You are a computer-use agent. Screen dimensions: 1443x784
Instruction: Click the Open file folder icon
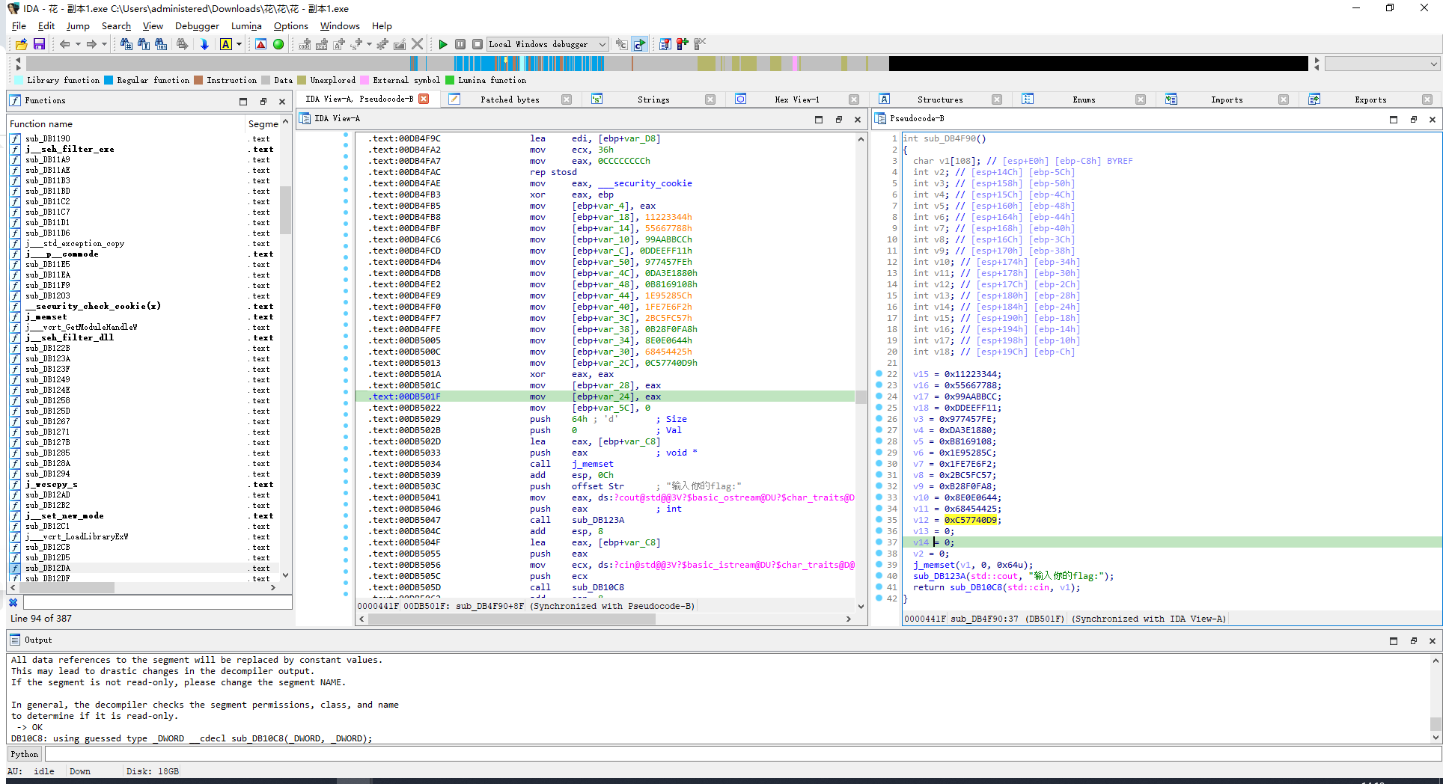(x=21, y=44)
